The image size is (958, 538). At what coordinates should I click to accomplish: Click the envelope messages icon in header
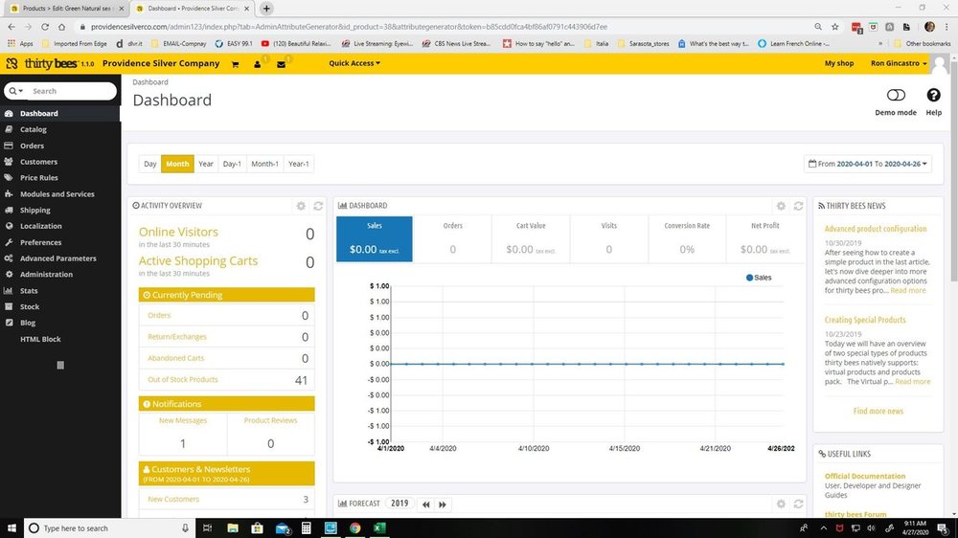tap(281, 64)
